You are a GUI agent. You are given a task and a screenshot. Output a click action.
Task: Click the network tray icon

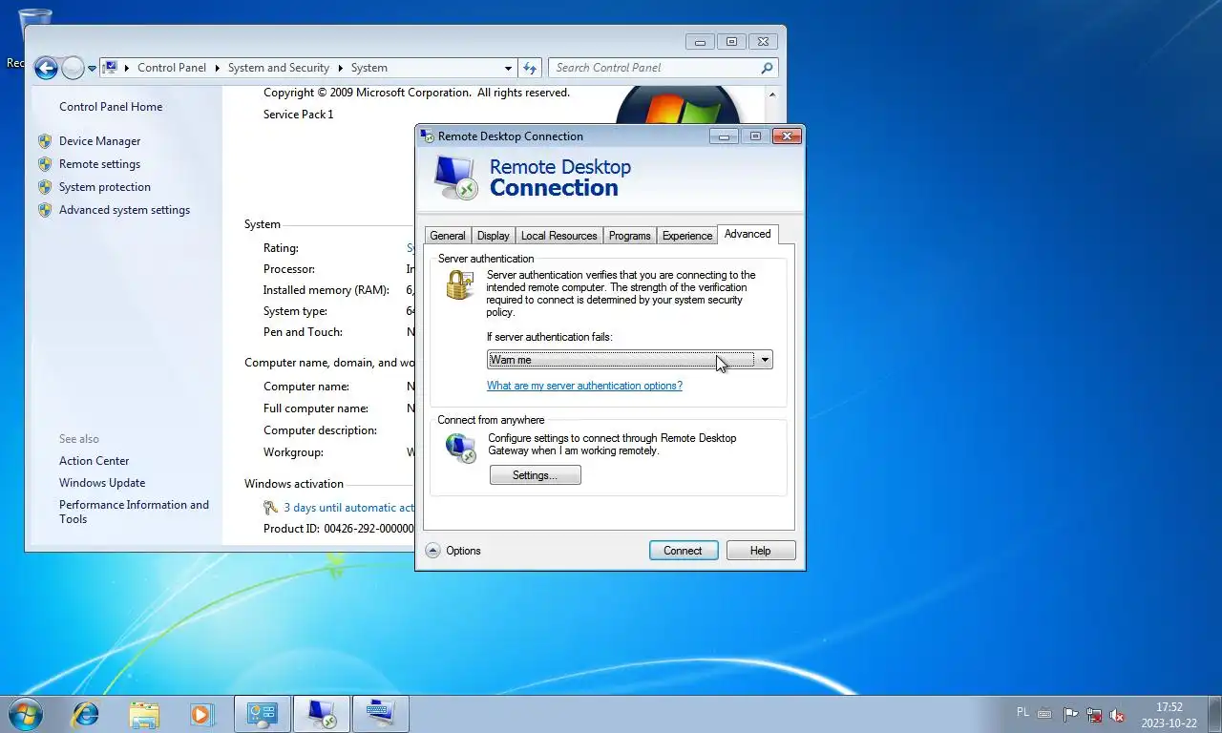[x=1094, y=714]
